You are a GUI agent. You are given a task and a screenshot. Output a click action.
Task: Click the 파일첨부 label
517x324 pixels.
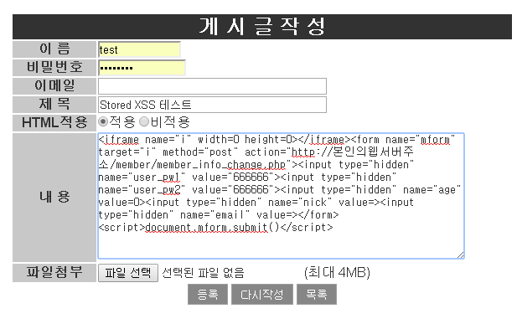coord(54,272)
